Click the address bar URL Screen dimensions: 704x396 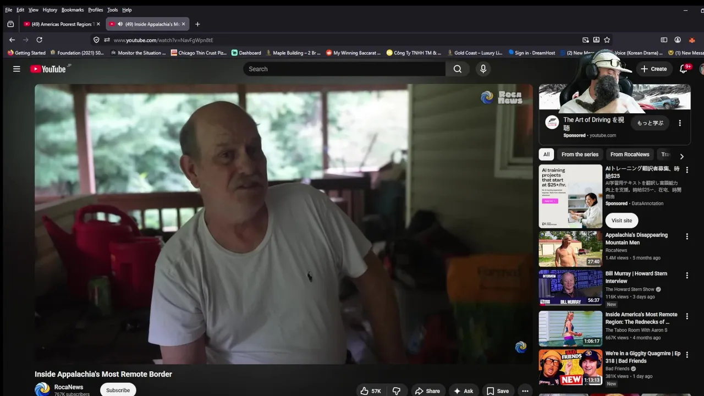(x=163, y=40)
